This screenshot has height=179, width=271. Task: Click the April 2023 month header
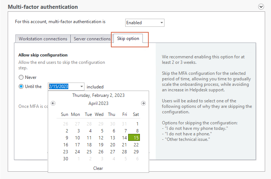coord(98,103)
